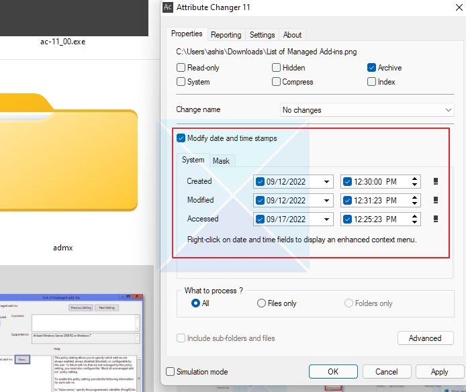Uncheck the Modified date checkbox
Image resolution: width=466 pixels, height=392 pixels.
[260, 200]
